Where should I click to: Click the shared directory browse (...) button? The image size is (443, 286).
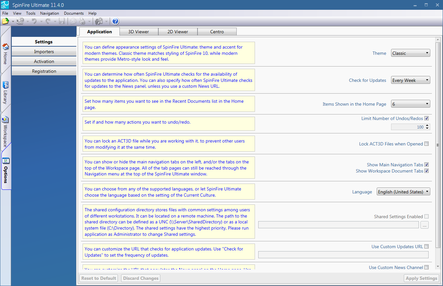click(x=424, y=225)
